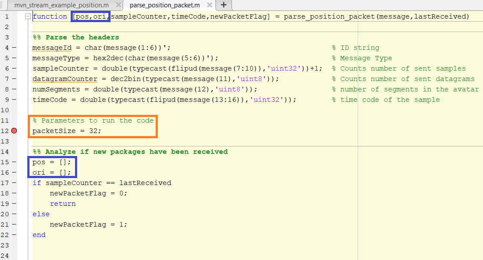Click the underlined datagramCounter variable
Viewport: 483px width, 260px height.
click(x=65, y=79)
